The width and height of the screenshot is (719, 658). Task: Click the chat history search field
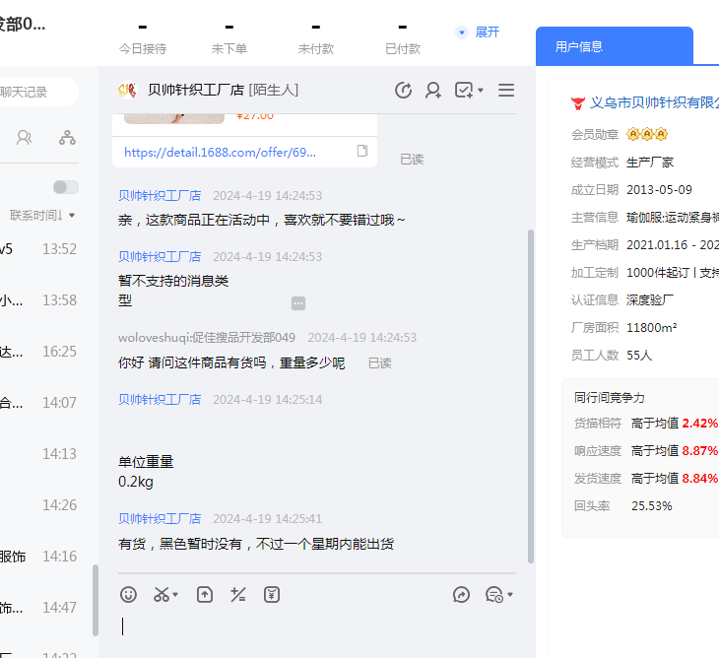[x=36, y=92]
